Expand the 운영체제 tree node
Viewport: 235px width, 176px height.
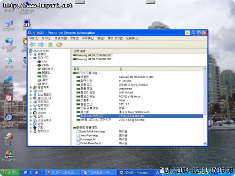(x=31, y=87)
